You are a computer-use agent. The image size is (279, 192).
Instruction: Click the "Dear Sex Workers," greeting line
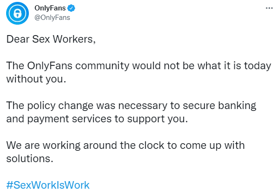(51, 39)
